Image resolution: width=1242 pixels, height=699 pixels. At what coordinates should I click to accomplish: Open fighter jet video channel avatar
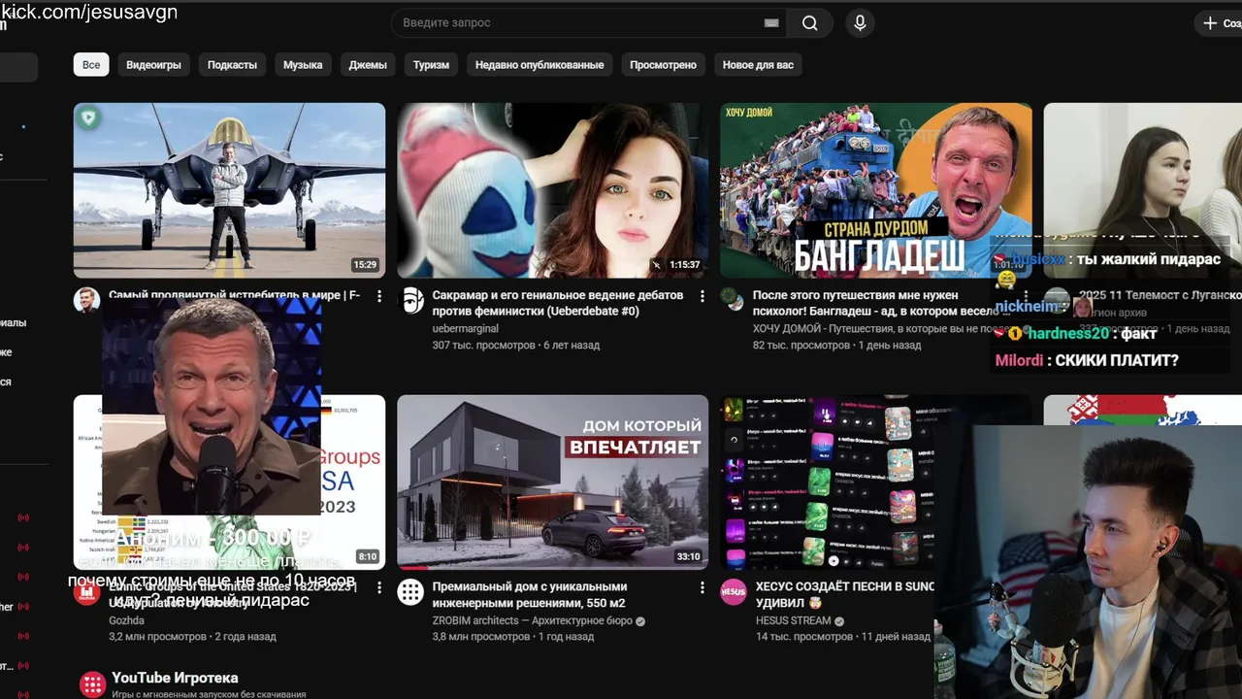[x=87, y=299]
